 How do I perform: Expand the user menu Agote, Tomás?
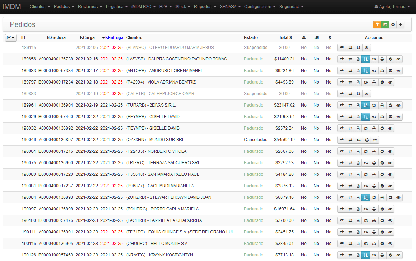(392, 7)
